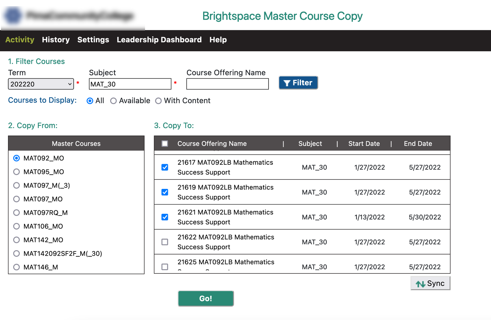Click the Subject input field
Image resolution: width=491 pixels, height=320 pixels.
130,84
